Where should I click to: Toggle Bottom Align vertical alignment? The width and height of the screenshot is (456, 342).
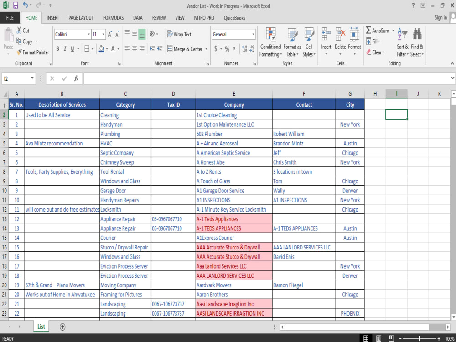click(x=142, y=34)
